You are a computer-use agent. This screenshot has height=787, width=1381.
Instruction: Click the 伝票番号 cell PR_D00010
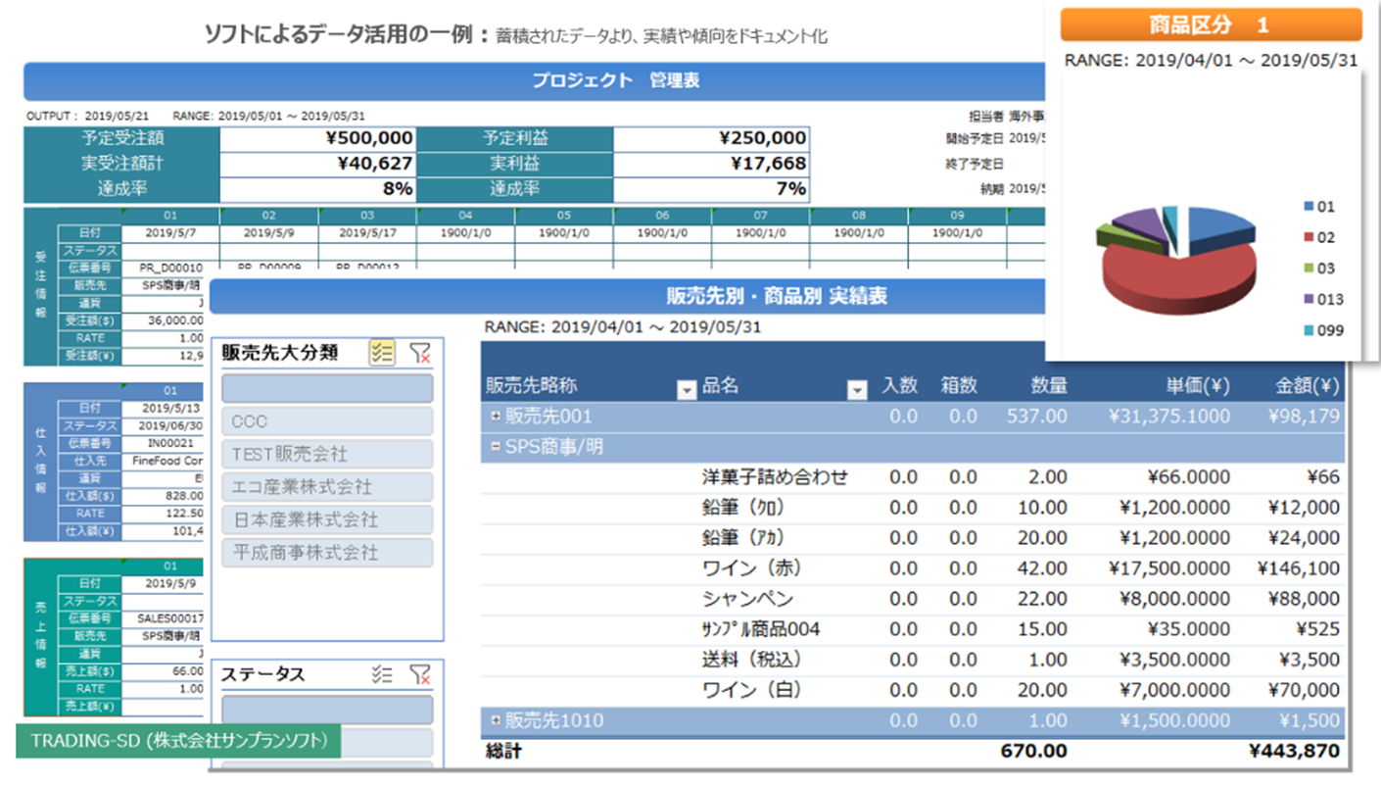[x=171, y=268]
